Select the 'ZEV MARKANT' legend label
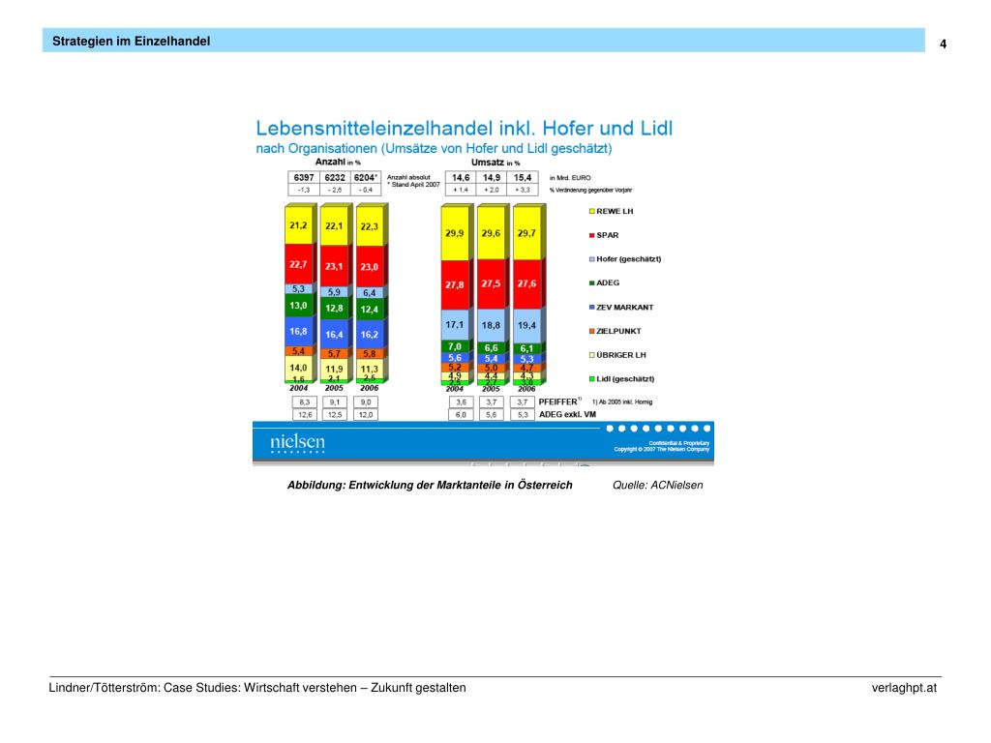Image resolution: width=991 pixels, height=743 pixels. pos(625,307)
